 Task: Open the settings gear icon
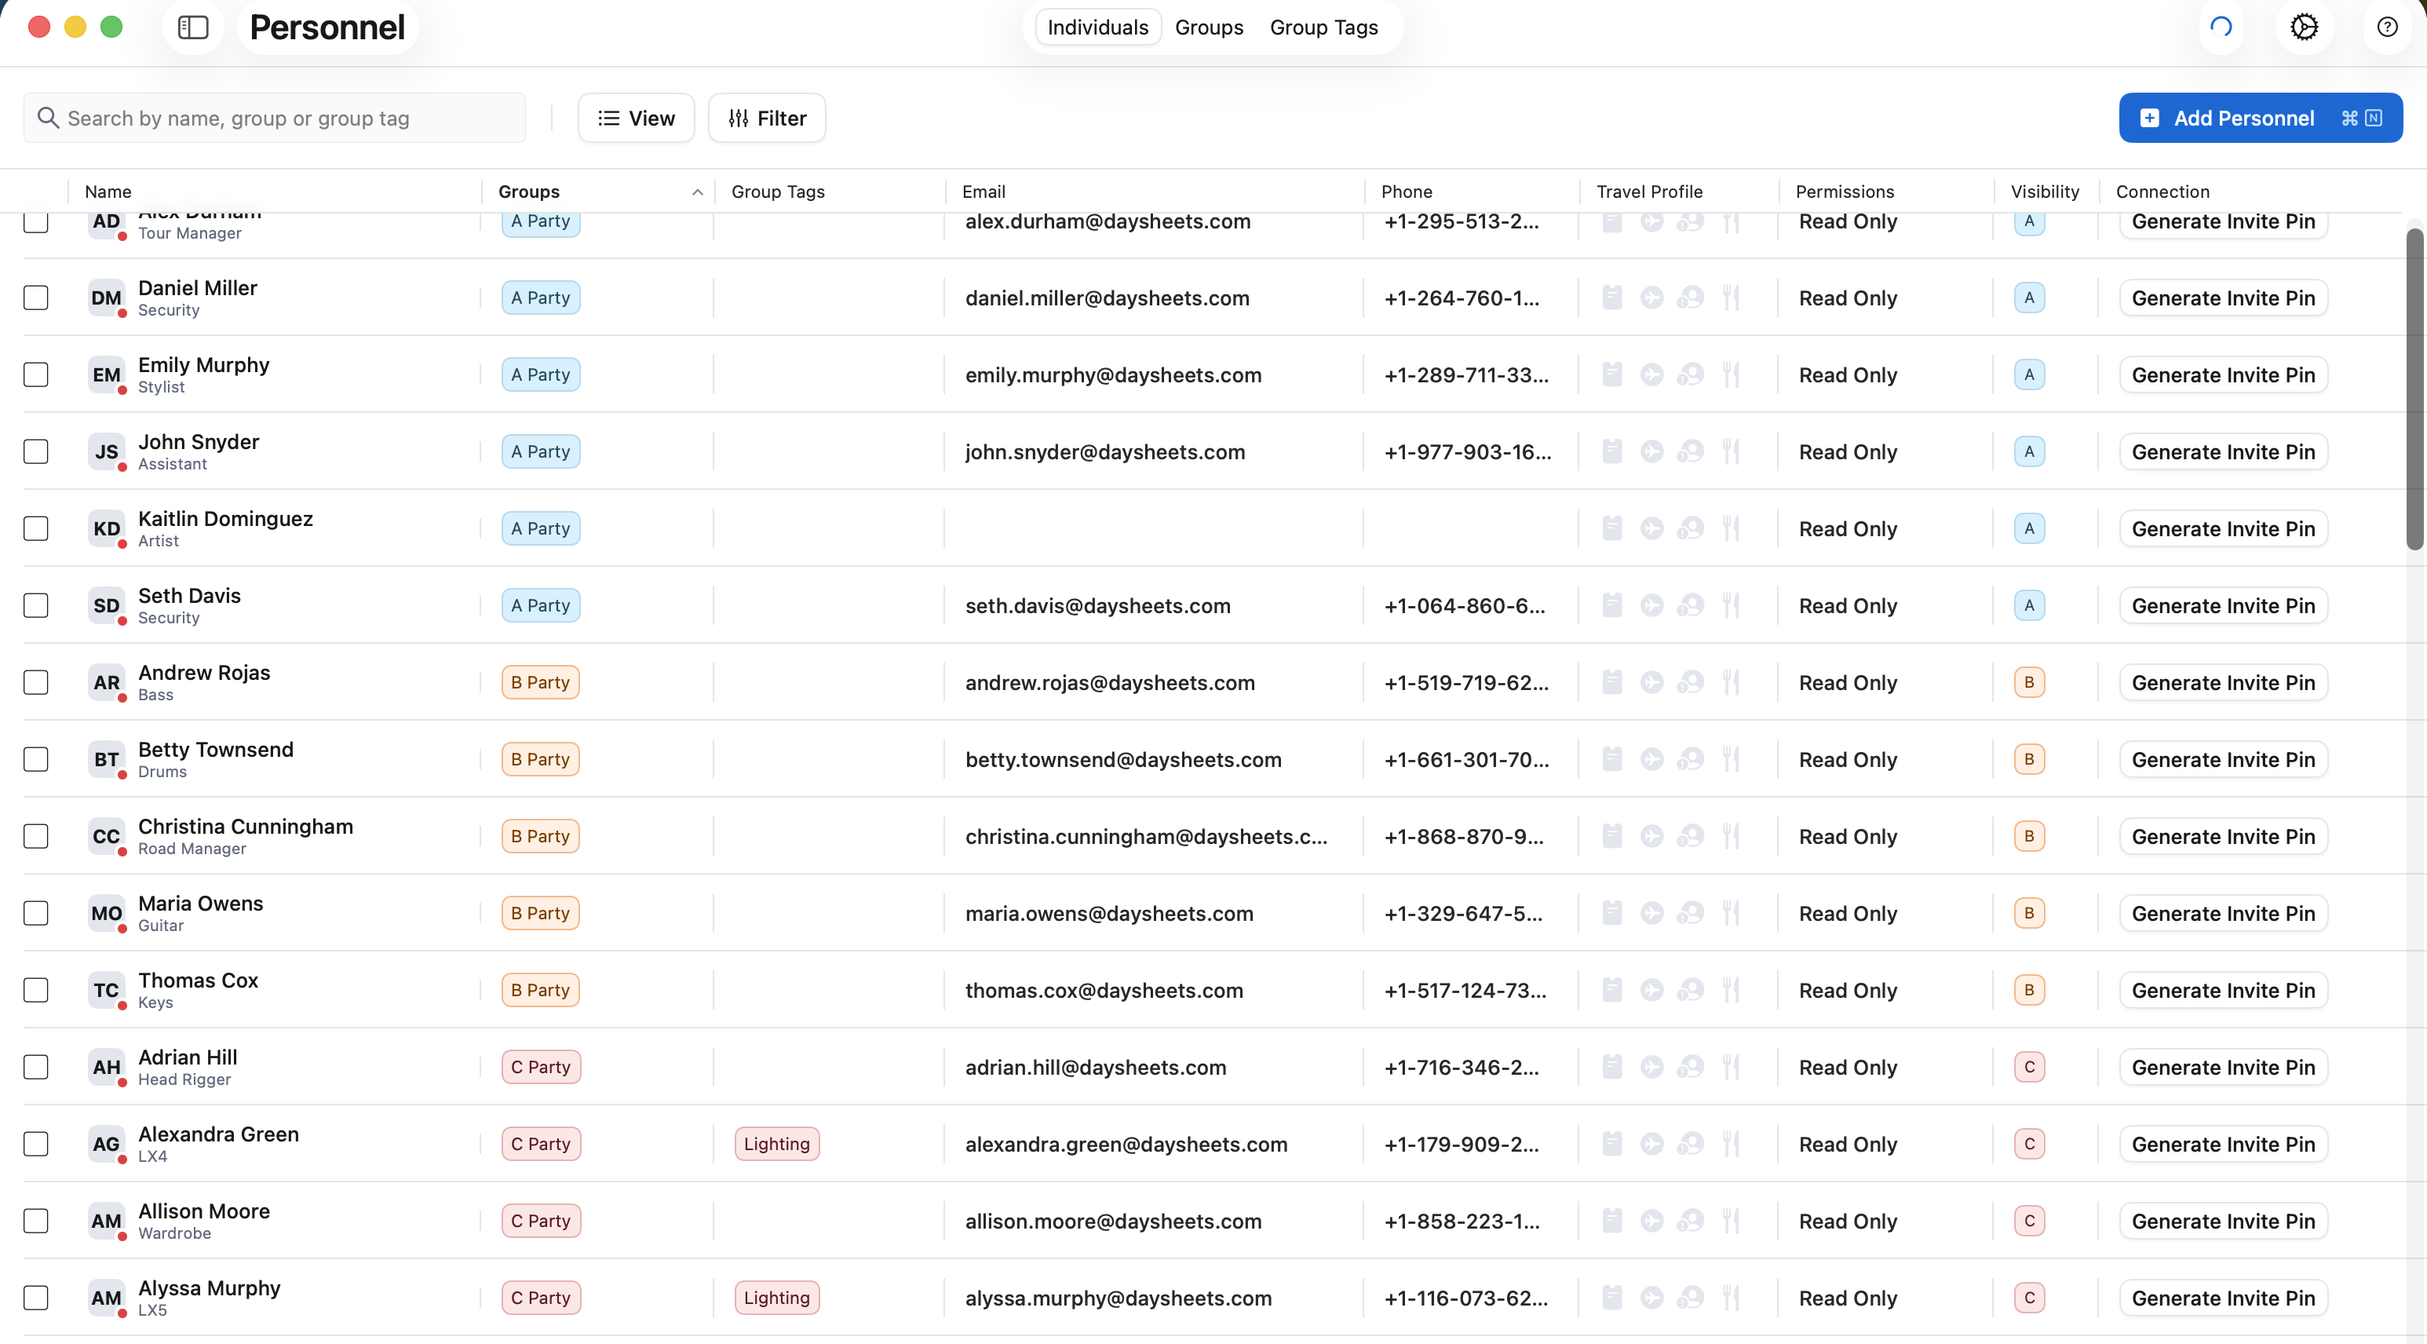pyautogui.click(x=2304, y=27)
